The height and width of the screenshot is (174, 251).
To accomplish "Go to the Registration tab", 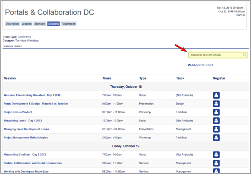I will click(69, 24).
